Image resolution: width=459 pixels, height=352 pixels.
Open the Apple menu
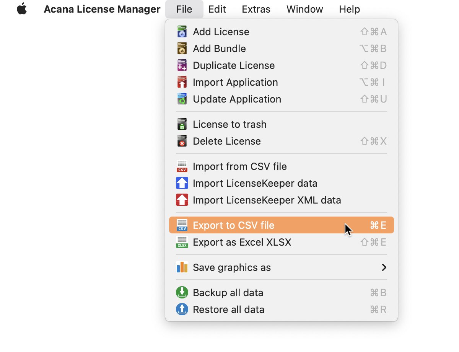(x=22, y=9)
